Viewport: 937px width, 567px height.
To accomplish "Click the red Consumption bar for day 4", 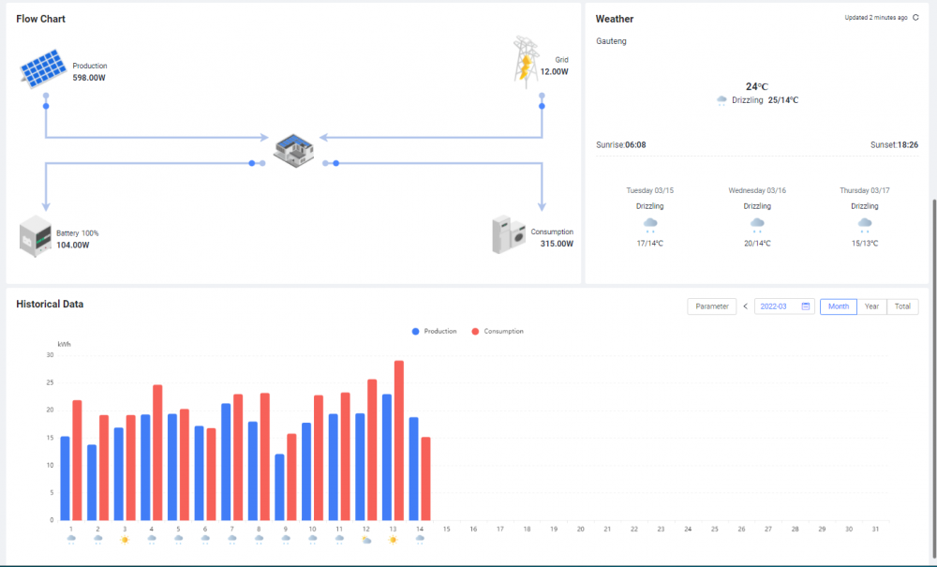I will [157, 453].
